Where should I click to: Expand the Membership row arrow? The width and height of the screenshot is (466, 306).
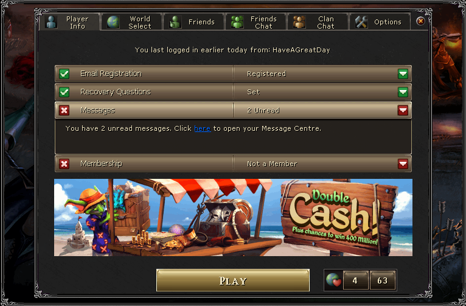tap(403, 164)
